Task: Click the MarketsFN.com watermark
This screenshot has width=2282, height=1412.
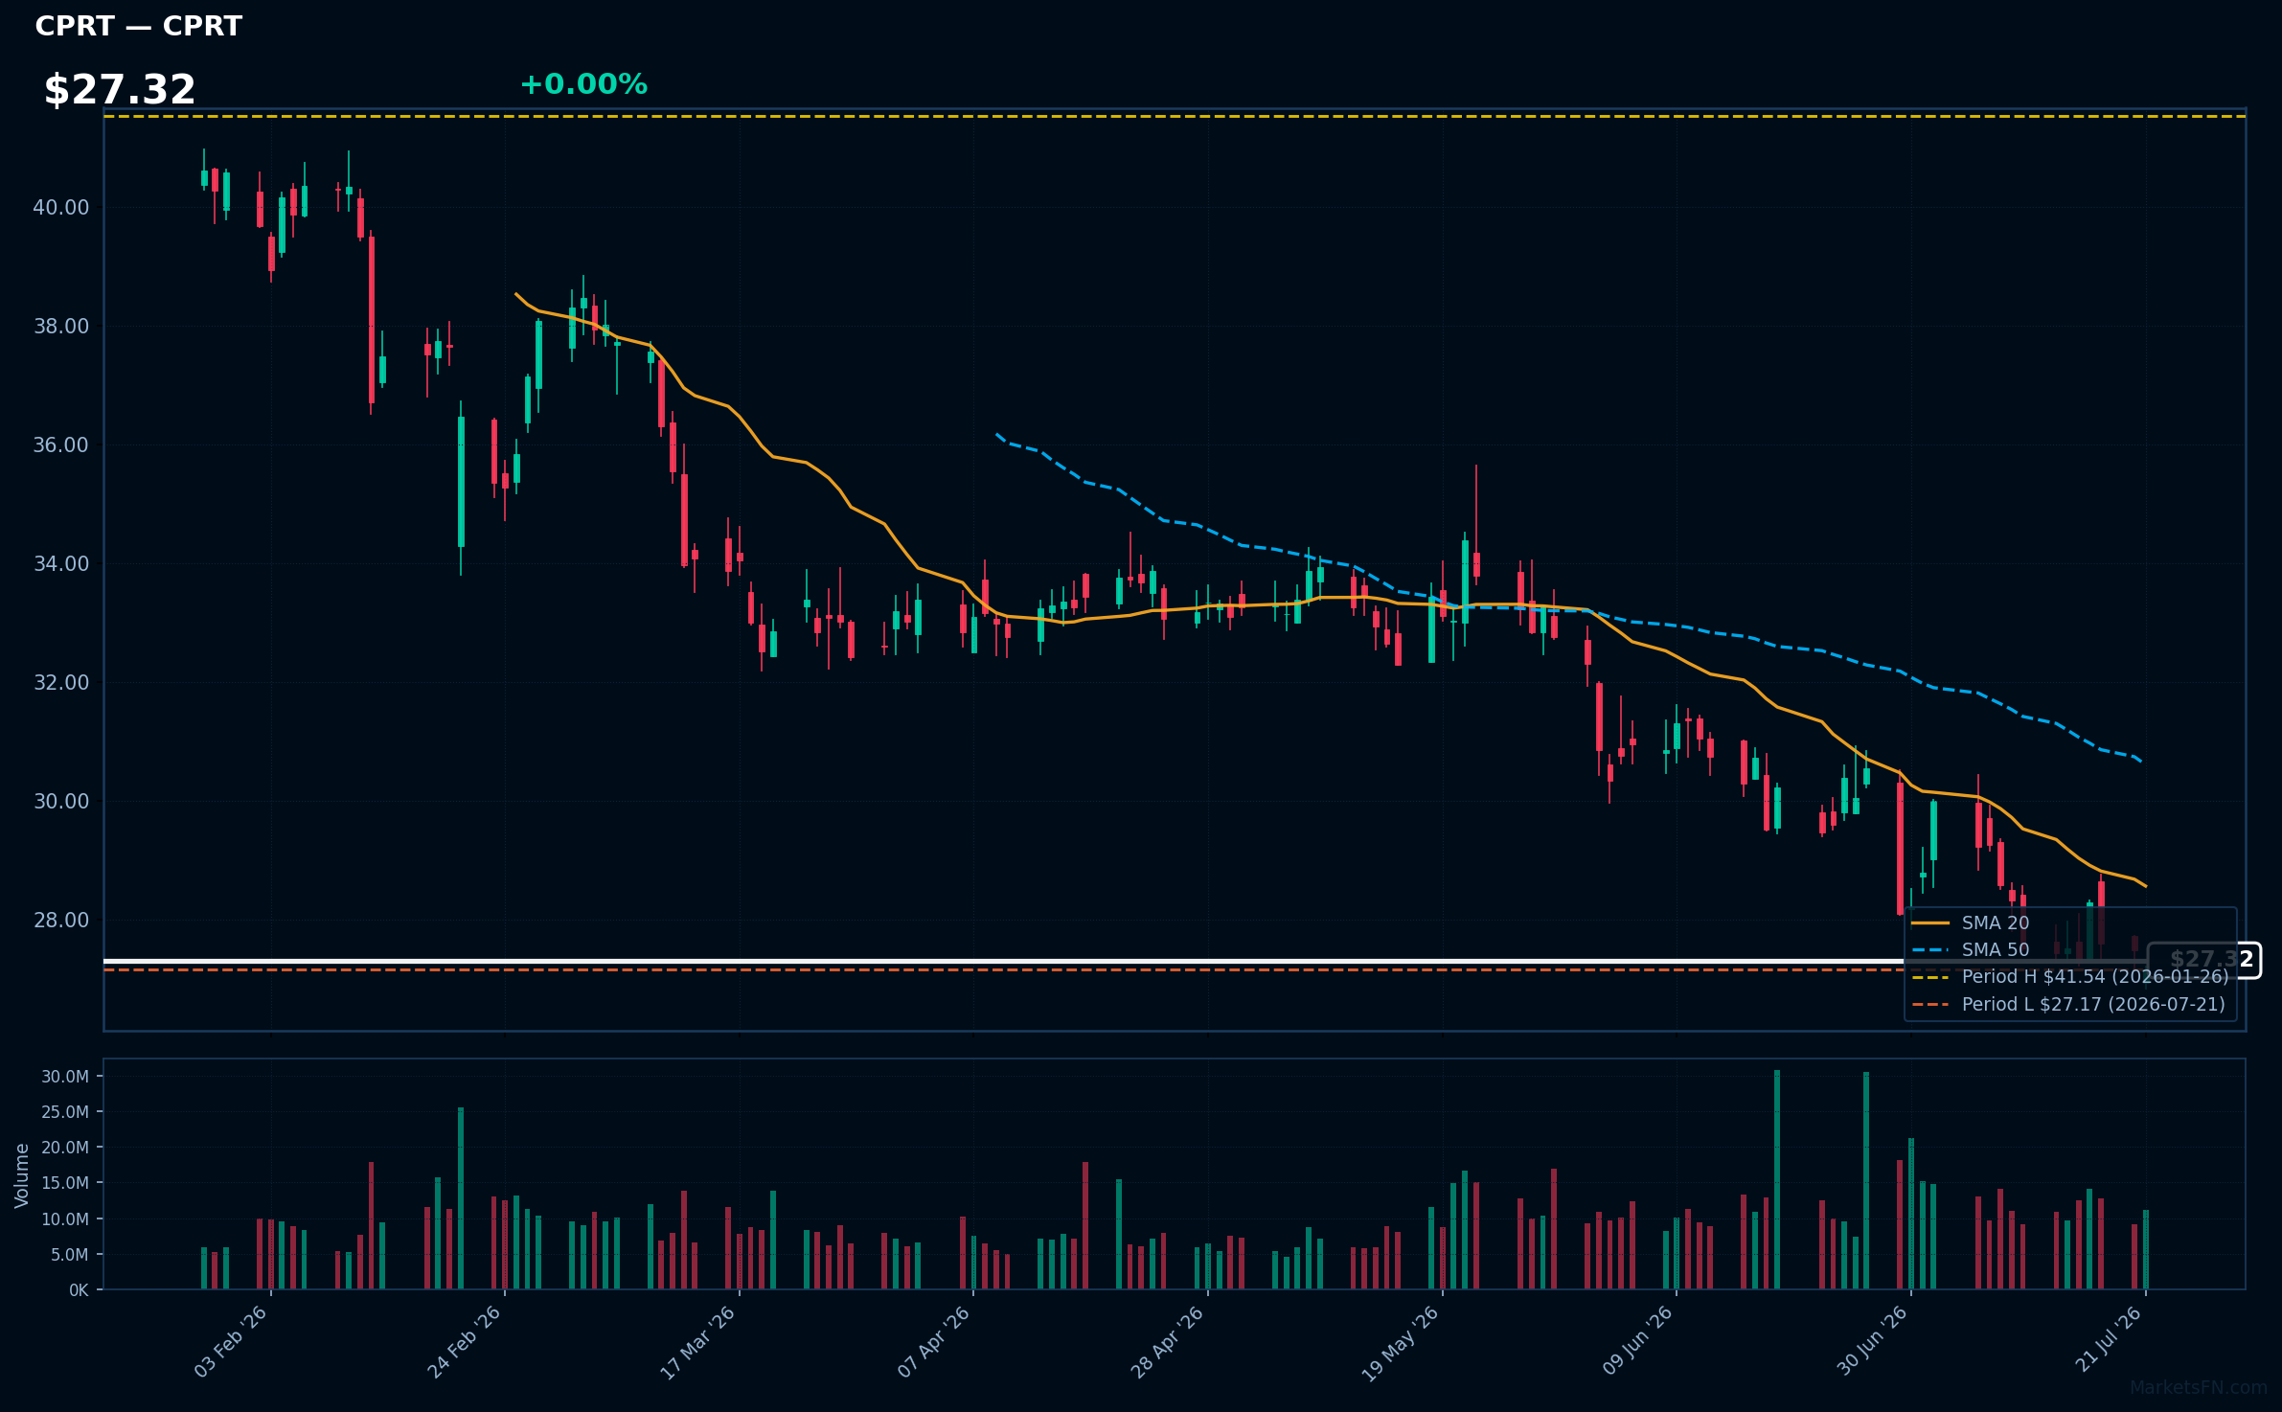Action: pyautogui.click(x=2199, y=1387)
